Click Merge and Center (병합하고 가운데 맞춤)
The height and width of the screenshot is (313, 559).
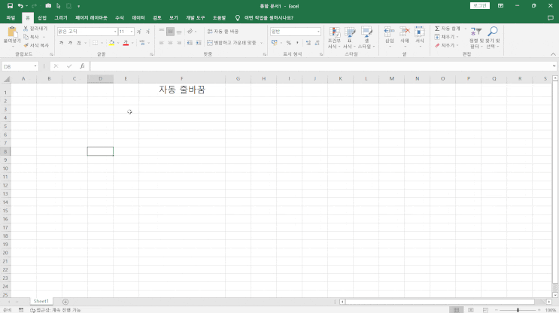232,43
